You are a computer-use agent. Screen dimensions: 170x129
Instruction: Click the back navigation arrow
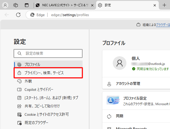click(7, 15)
